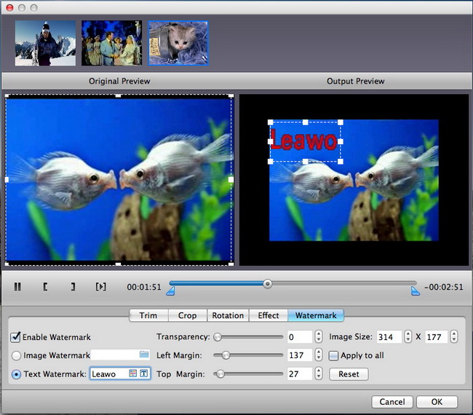Check the Apply to all box
This screenshot has width=473, height=415.
(333, 355)
